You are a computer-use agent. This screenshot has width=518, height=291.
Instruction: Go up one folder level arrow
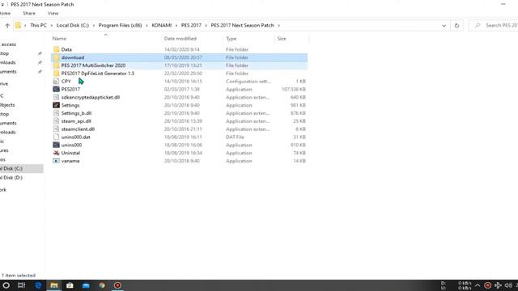7,25
